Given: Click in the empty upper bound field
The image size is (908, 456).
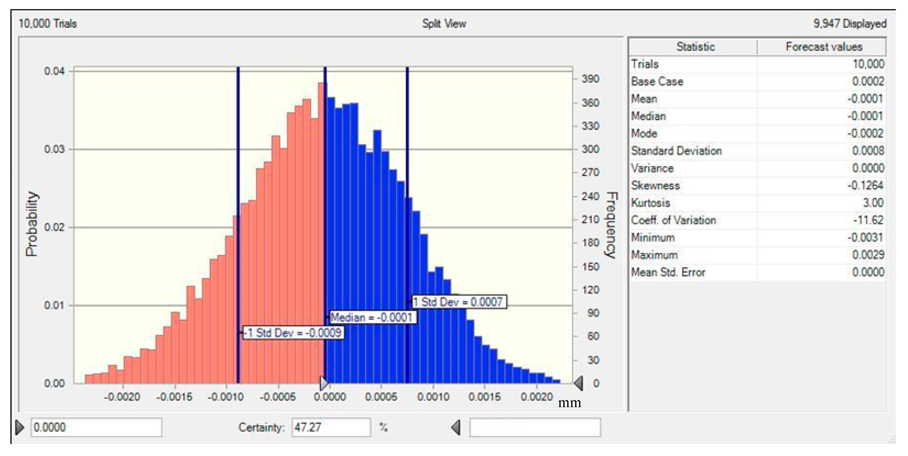Looking at the screenshot, I should [535, 427].
